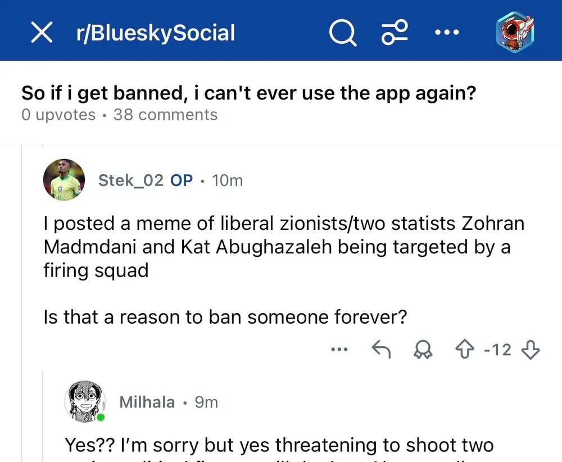Tap the -12 comment score

tap(497, 350)
